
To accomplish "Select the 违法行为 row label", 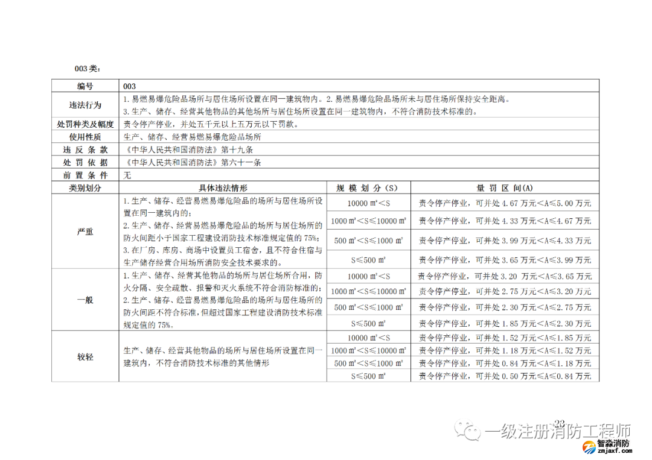I will coord(85,106).
